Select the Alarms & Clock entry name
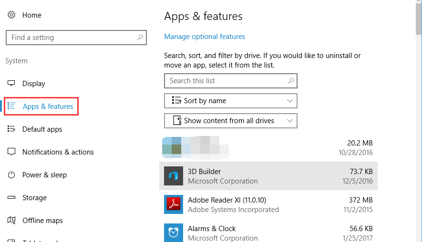 click(212, 229)
